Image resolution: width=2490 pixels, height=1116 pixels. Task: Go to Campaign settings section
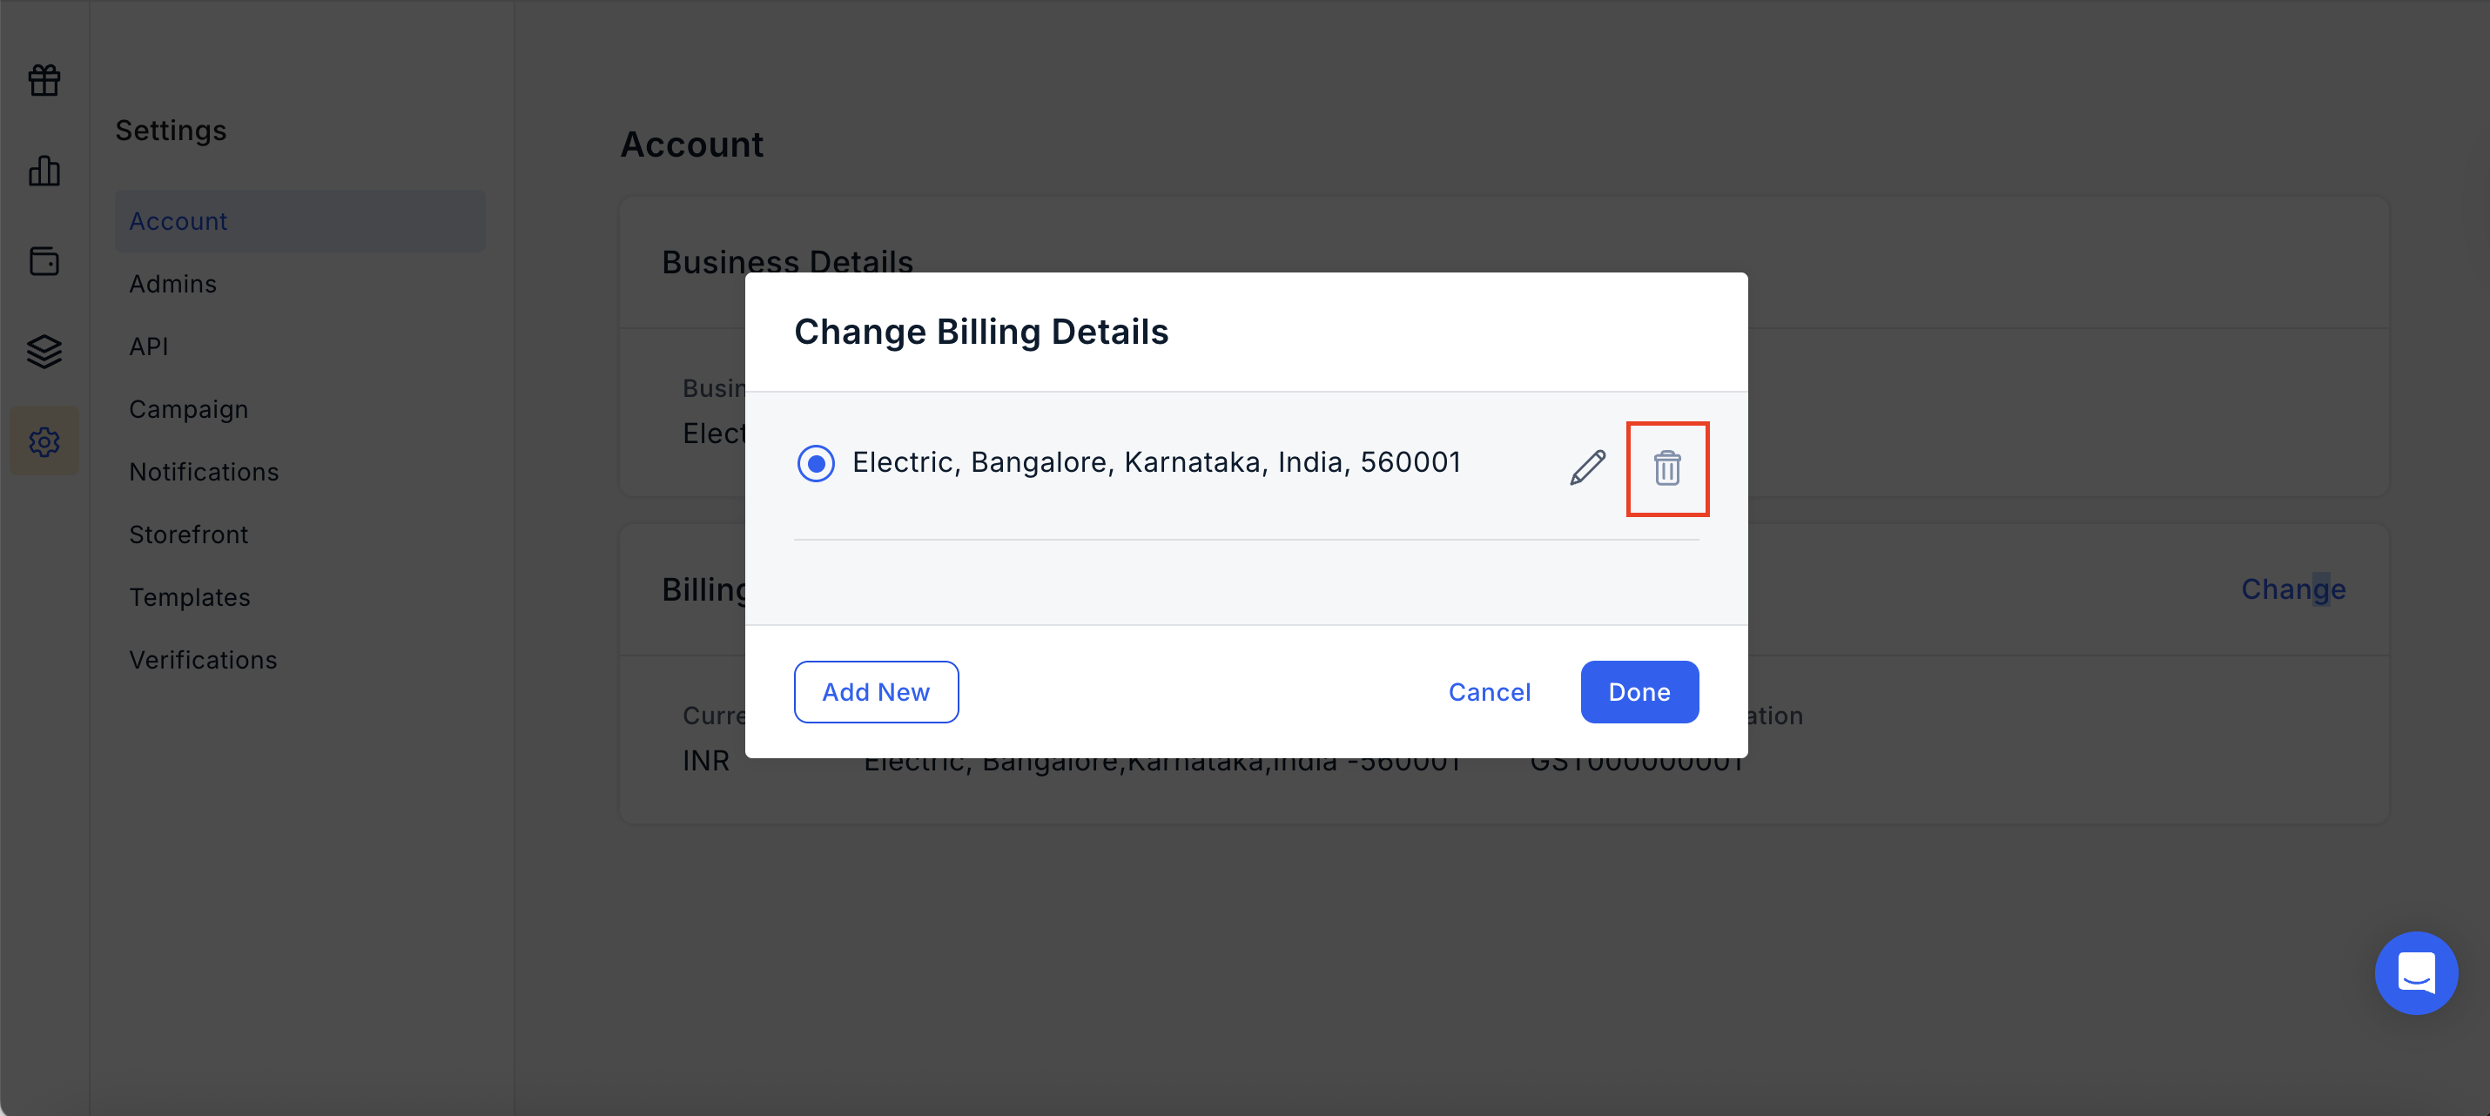pyautogui.click(x=188, y=410)
